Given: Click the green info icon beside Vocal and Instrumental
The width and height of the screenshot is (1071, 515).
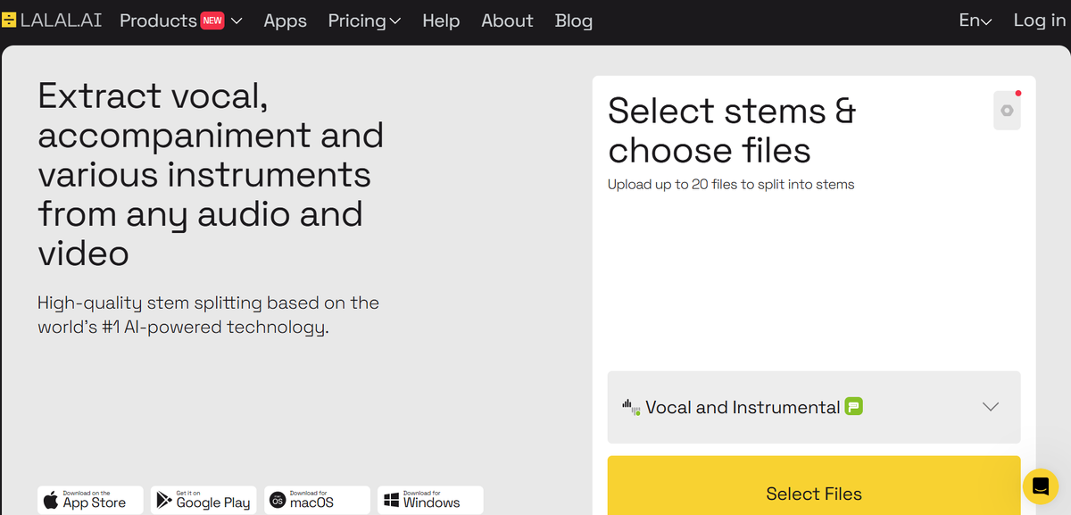Looking at the screenshot, I should click(x=854, y=407).
